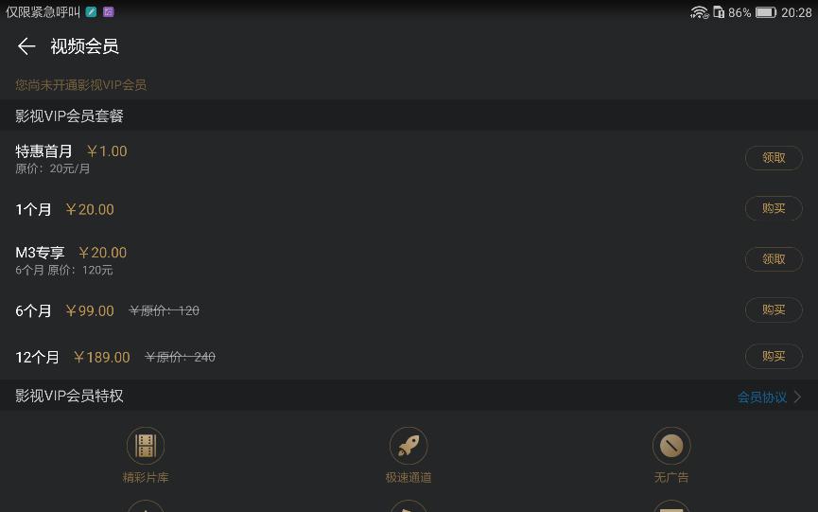Screen dimensions: 818x512
Task: Expand 会员协议 via the chevron arrow
Action: (797, 397)
